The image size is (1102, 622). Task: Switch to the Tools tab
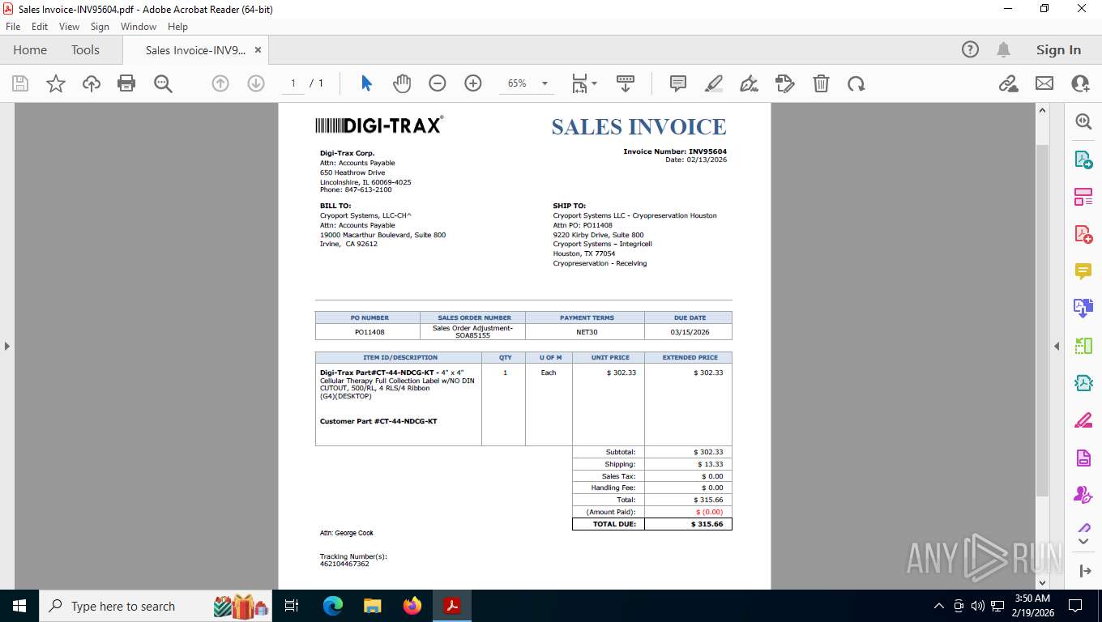(85, 49)
